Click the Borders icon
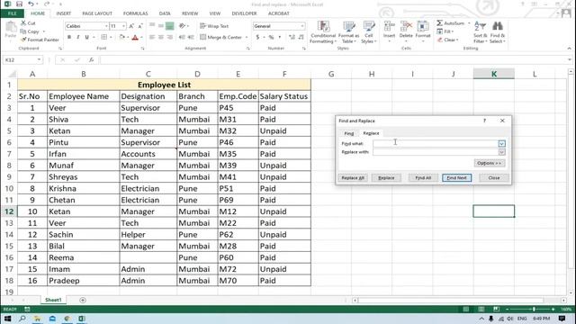 (104, 37)
